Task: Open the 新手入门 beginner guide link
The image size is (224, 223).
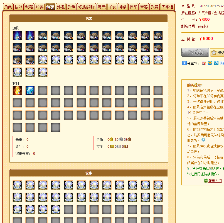Action: [215, 181]
